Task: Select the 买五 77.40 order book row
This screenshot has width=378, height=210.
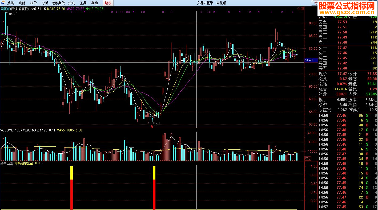Action: pyautogui.click(x=348, y=68)
